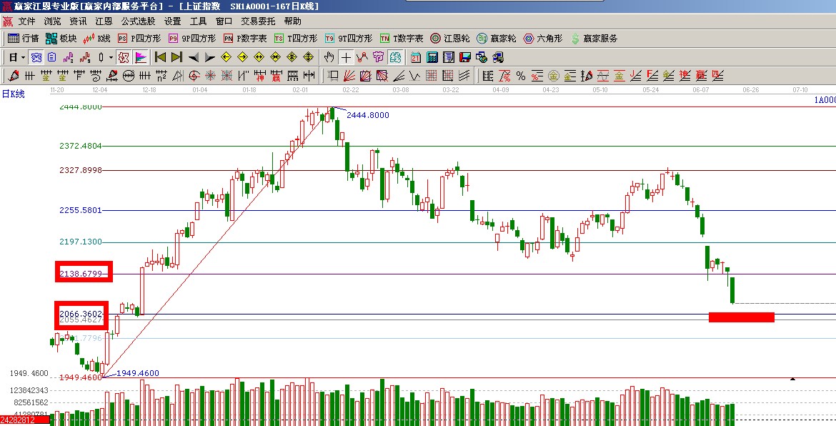This screenshot has height=426, width=836.
Task: Expand the 日 period dropdown arrow
Action: click(23, 57)
